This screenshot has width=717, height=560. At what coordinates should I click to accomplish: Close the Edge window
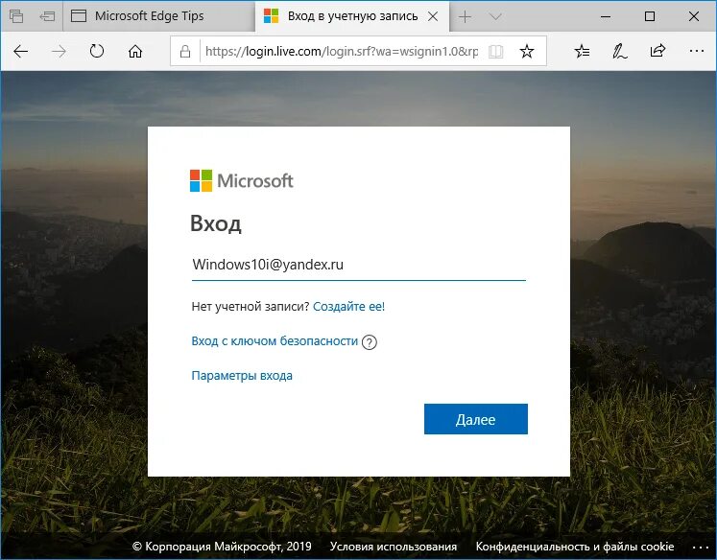pyautogui.click(x=693, y=17)
